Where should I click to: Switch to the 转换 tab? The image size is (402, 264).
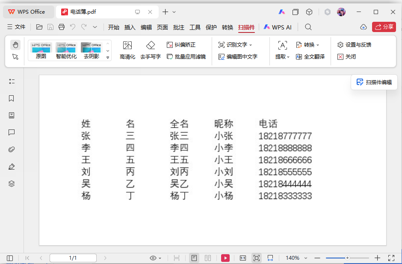(x=228, y=27)
